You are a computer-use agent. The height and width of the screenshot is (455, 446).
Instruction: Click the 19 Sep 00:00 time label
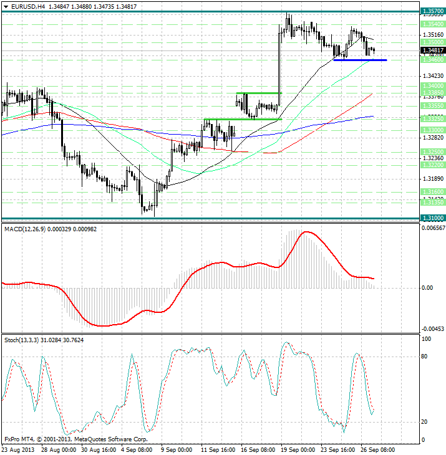(x=298, y=450)
